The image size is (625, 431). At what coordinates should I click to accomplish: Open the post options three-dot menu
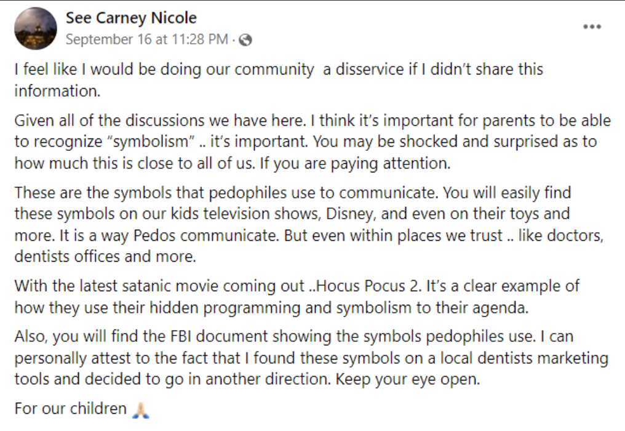(x=592, y=27)
